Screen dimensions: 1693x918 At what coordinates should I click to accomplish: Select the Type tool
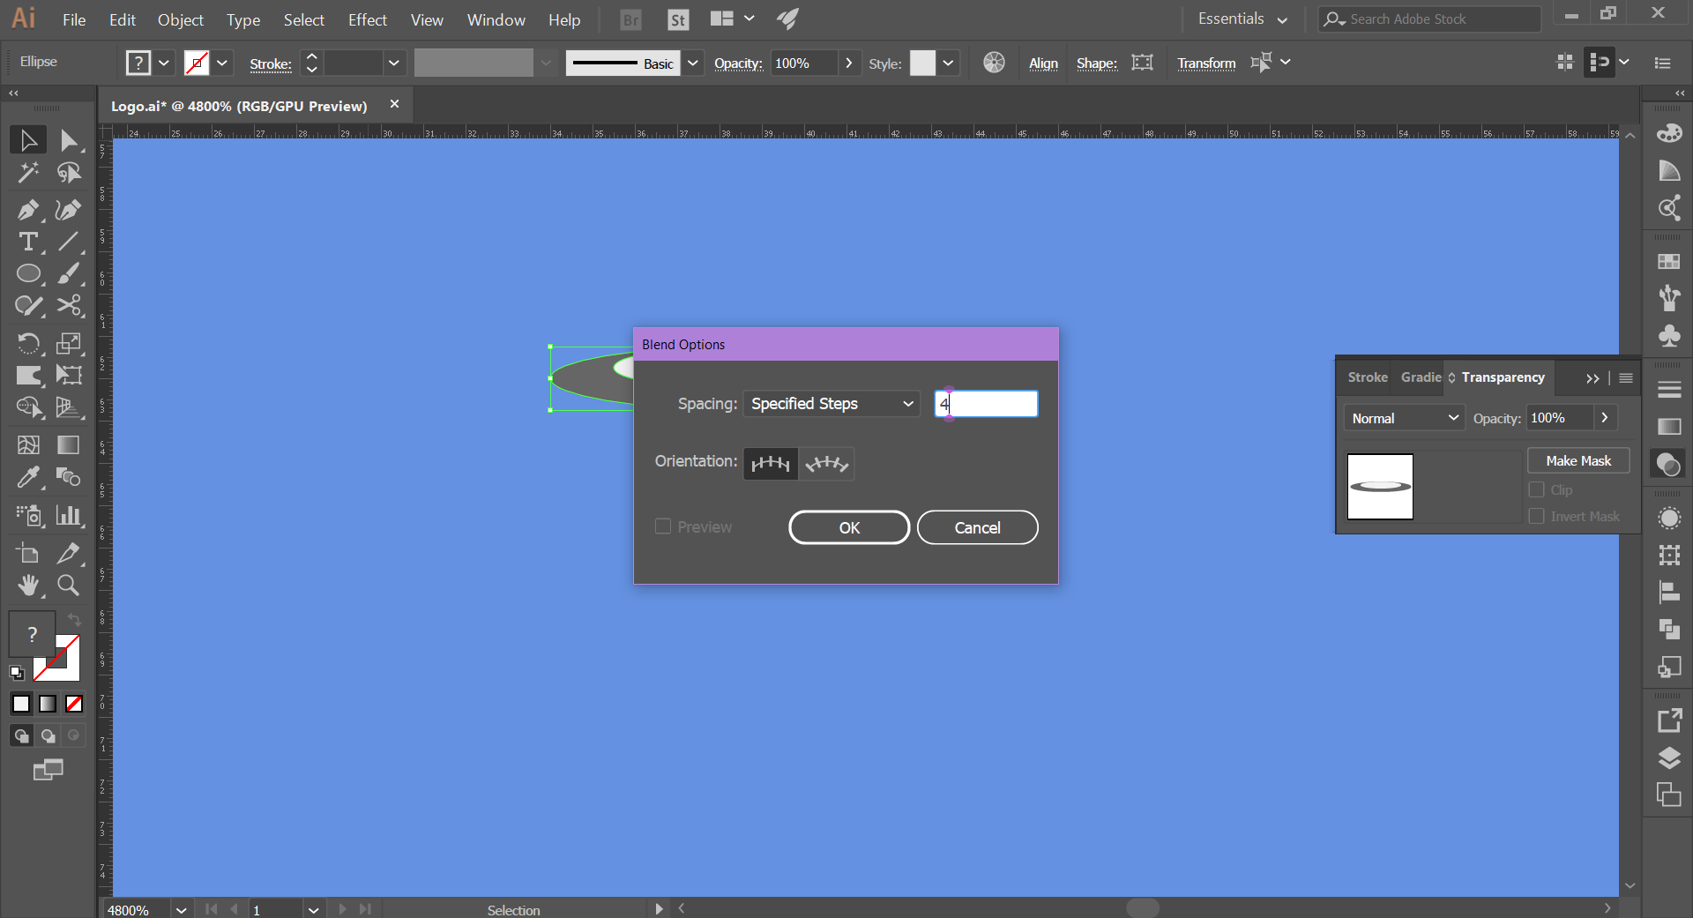pyautogui.click(x=28, y=242)
